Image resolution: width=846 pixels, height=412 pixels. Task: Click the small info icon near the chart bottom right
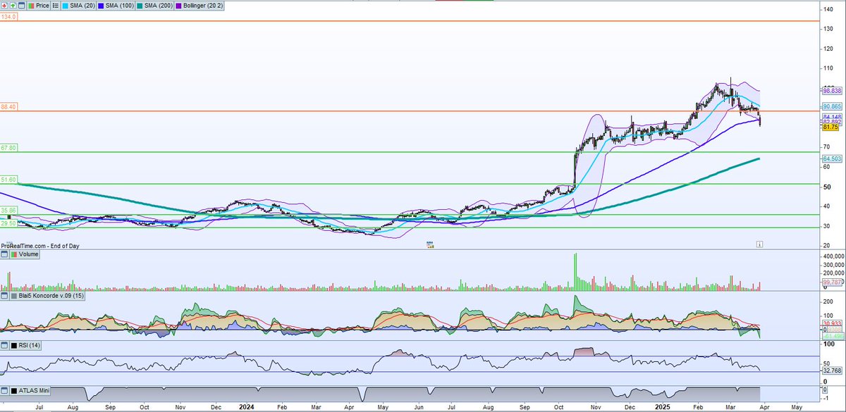[x=759, y=244]
